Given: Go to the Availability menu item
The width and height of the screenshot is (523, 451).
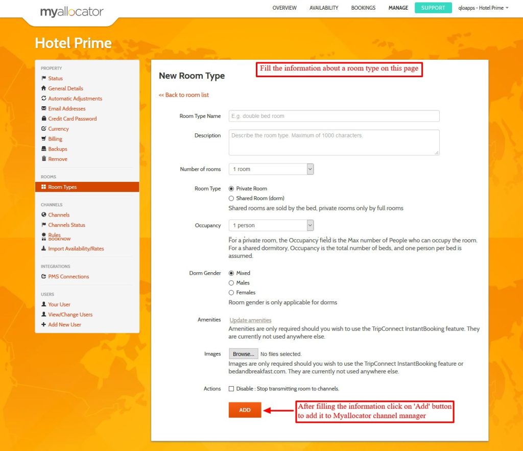Looking at the screenshot, I should click(324, 8).
